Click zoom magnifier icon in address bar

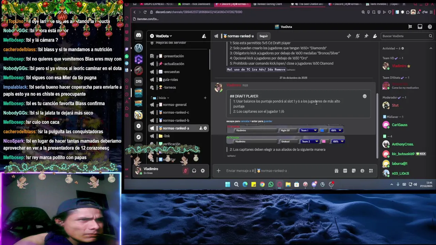pos(363,12)
